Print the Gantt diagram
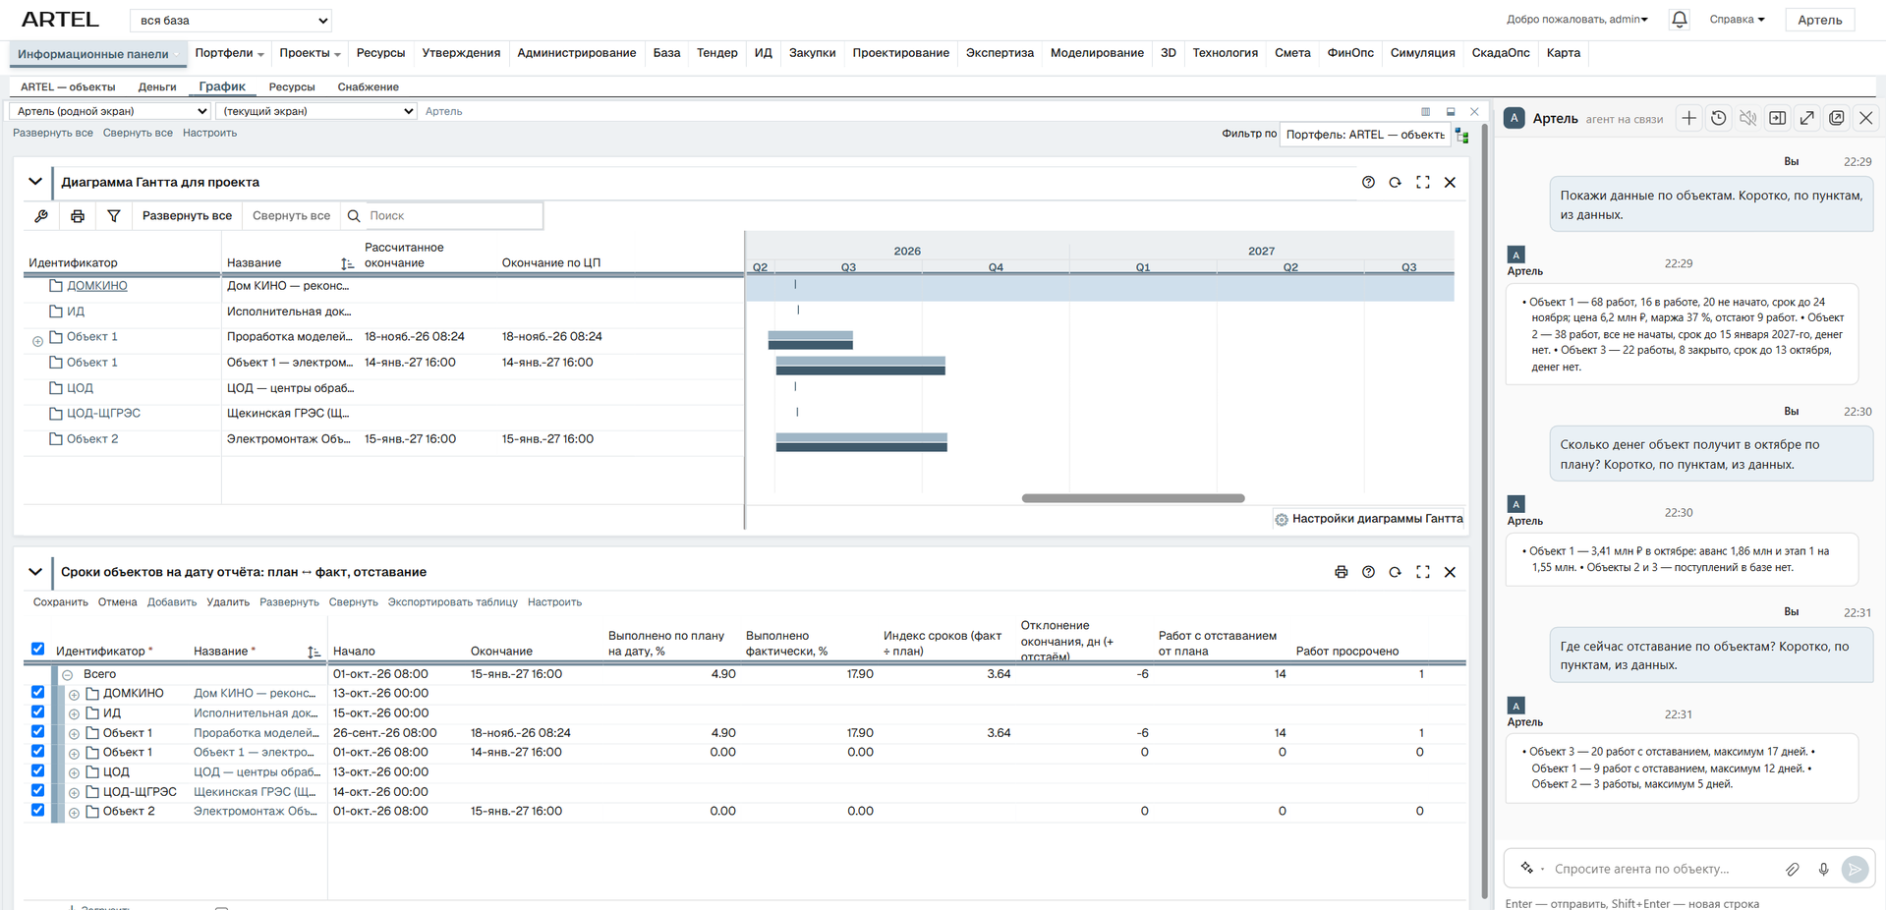Viewport: 1886px width, 910px height. pos(78,216)
